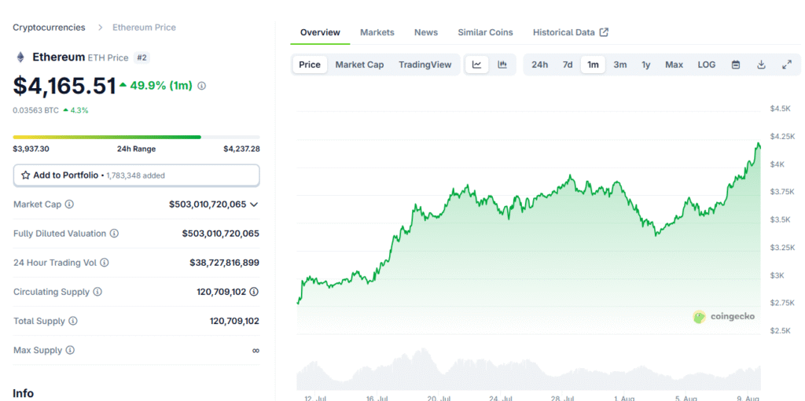Click Total Supply info icon
Viewport: 805px width, 401px height.
point(73,321)
